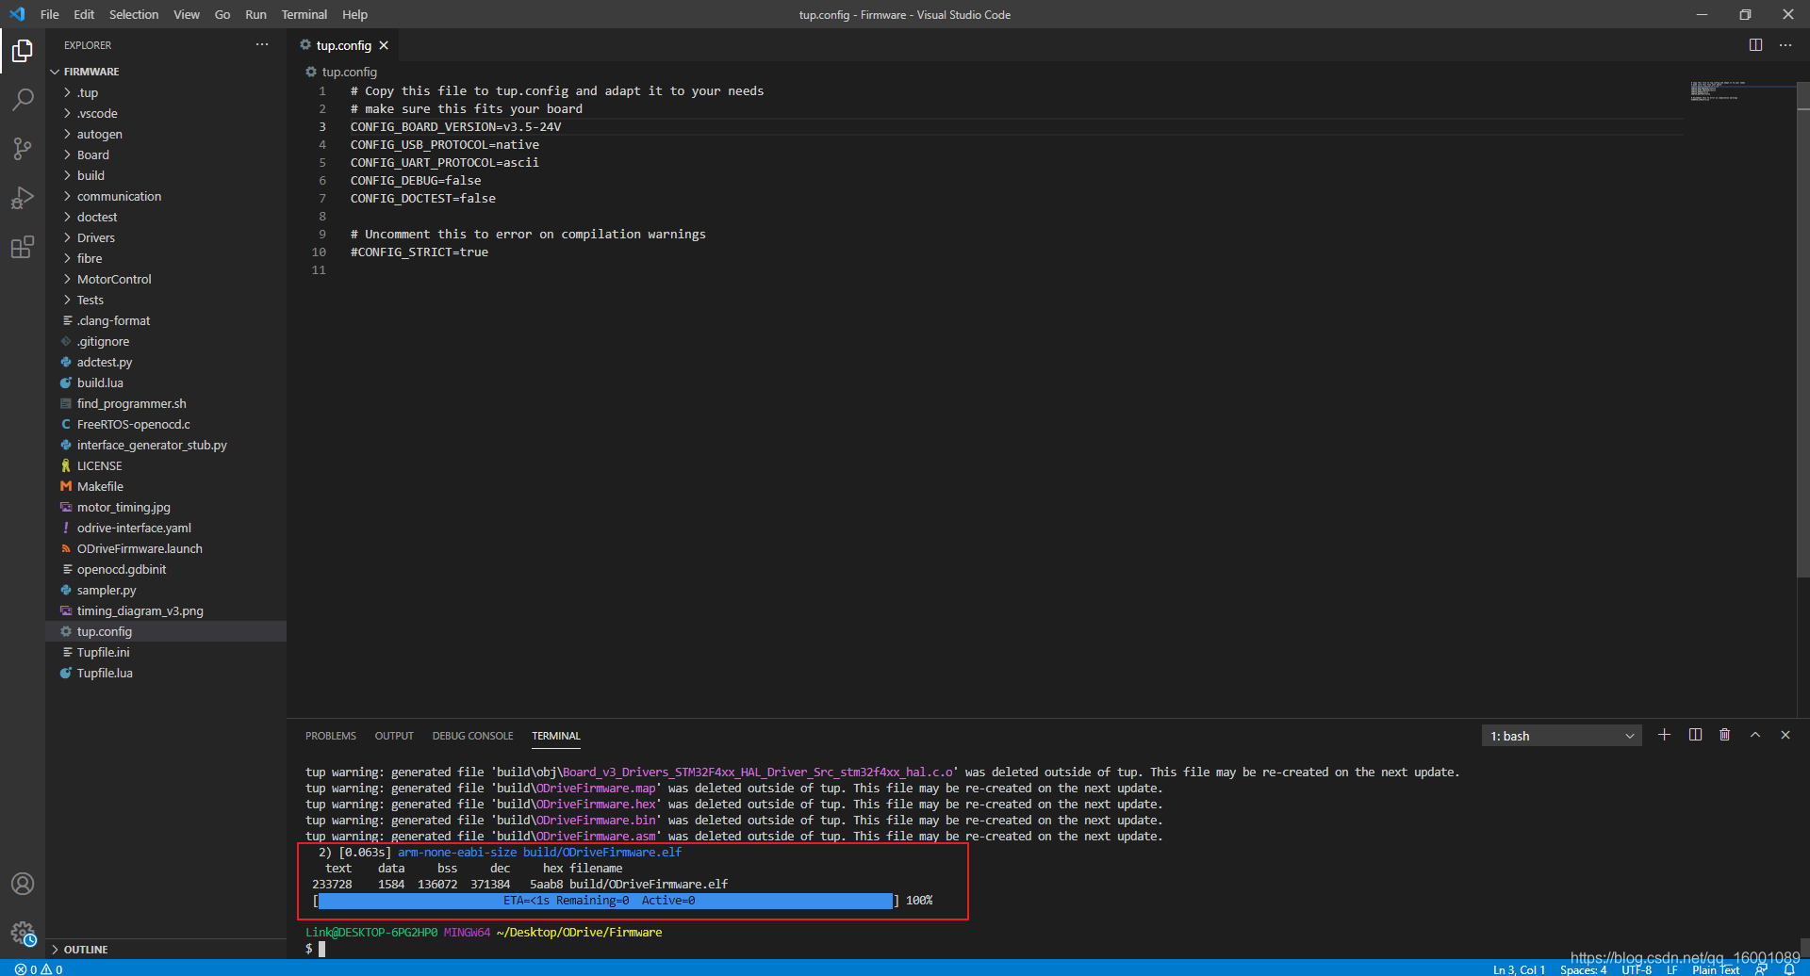The image size is (1810, 976).
Task: Open the Help menu
Action: [354, 14]
